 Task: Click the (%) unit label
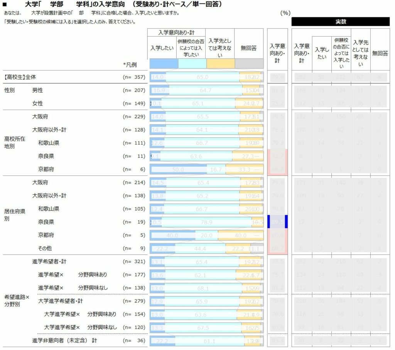point(285,13)
